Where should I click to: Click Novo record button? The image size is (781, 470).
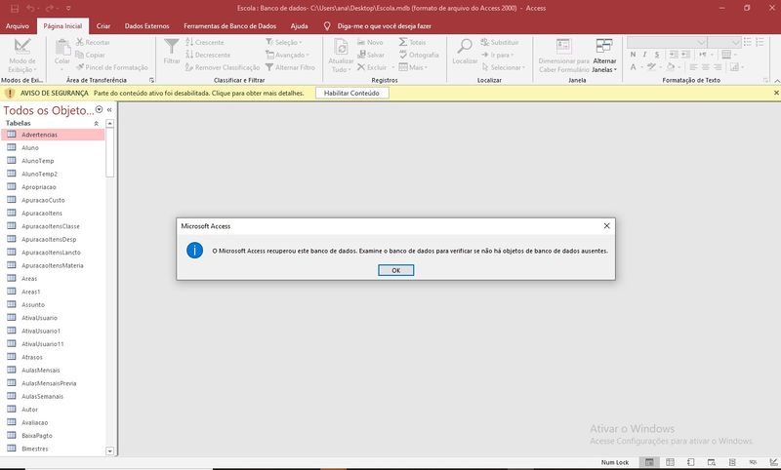click(x=370, y=42)
